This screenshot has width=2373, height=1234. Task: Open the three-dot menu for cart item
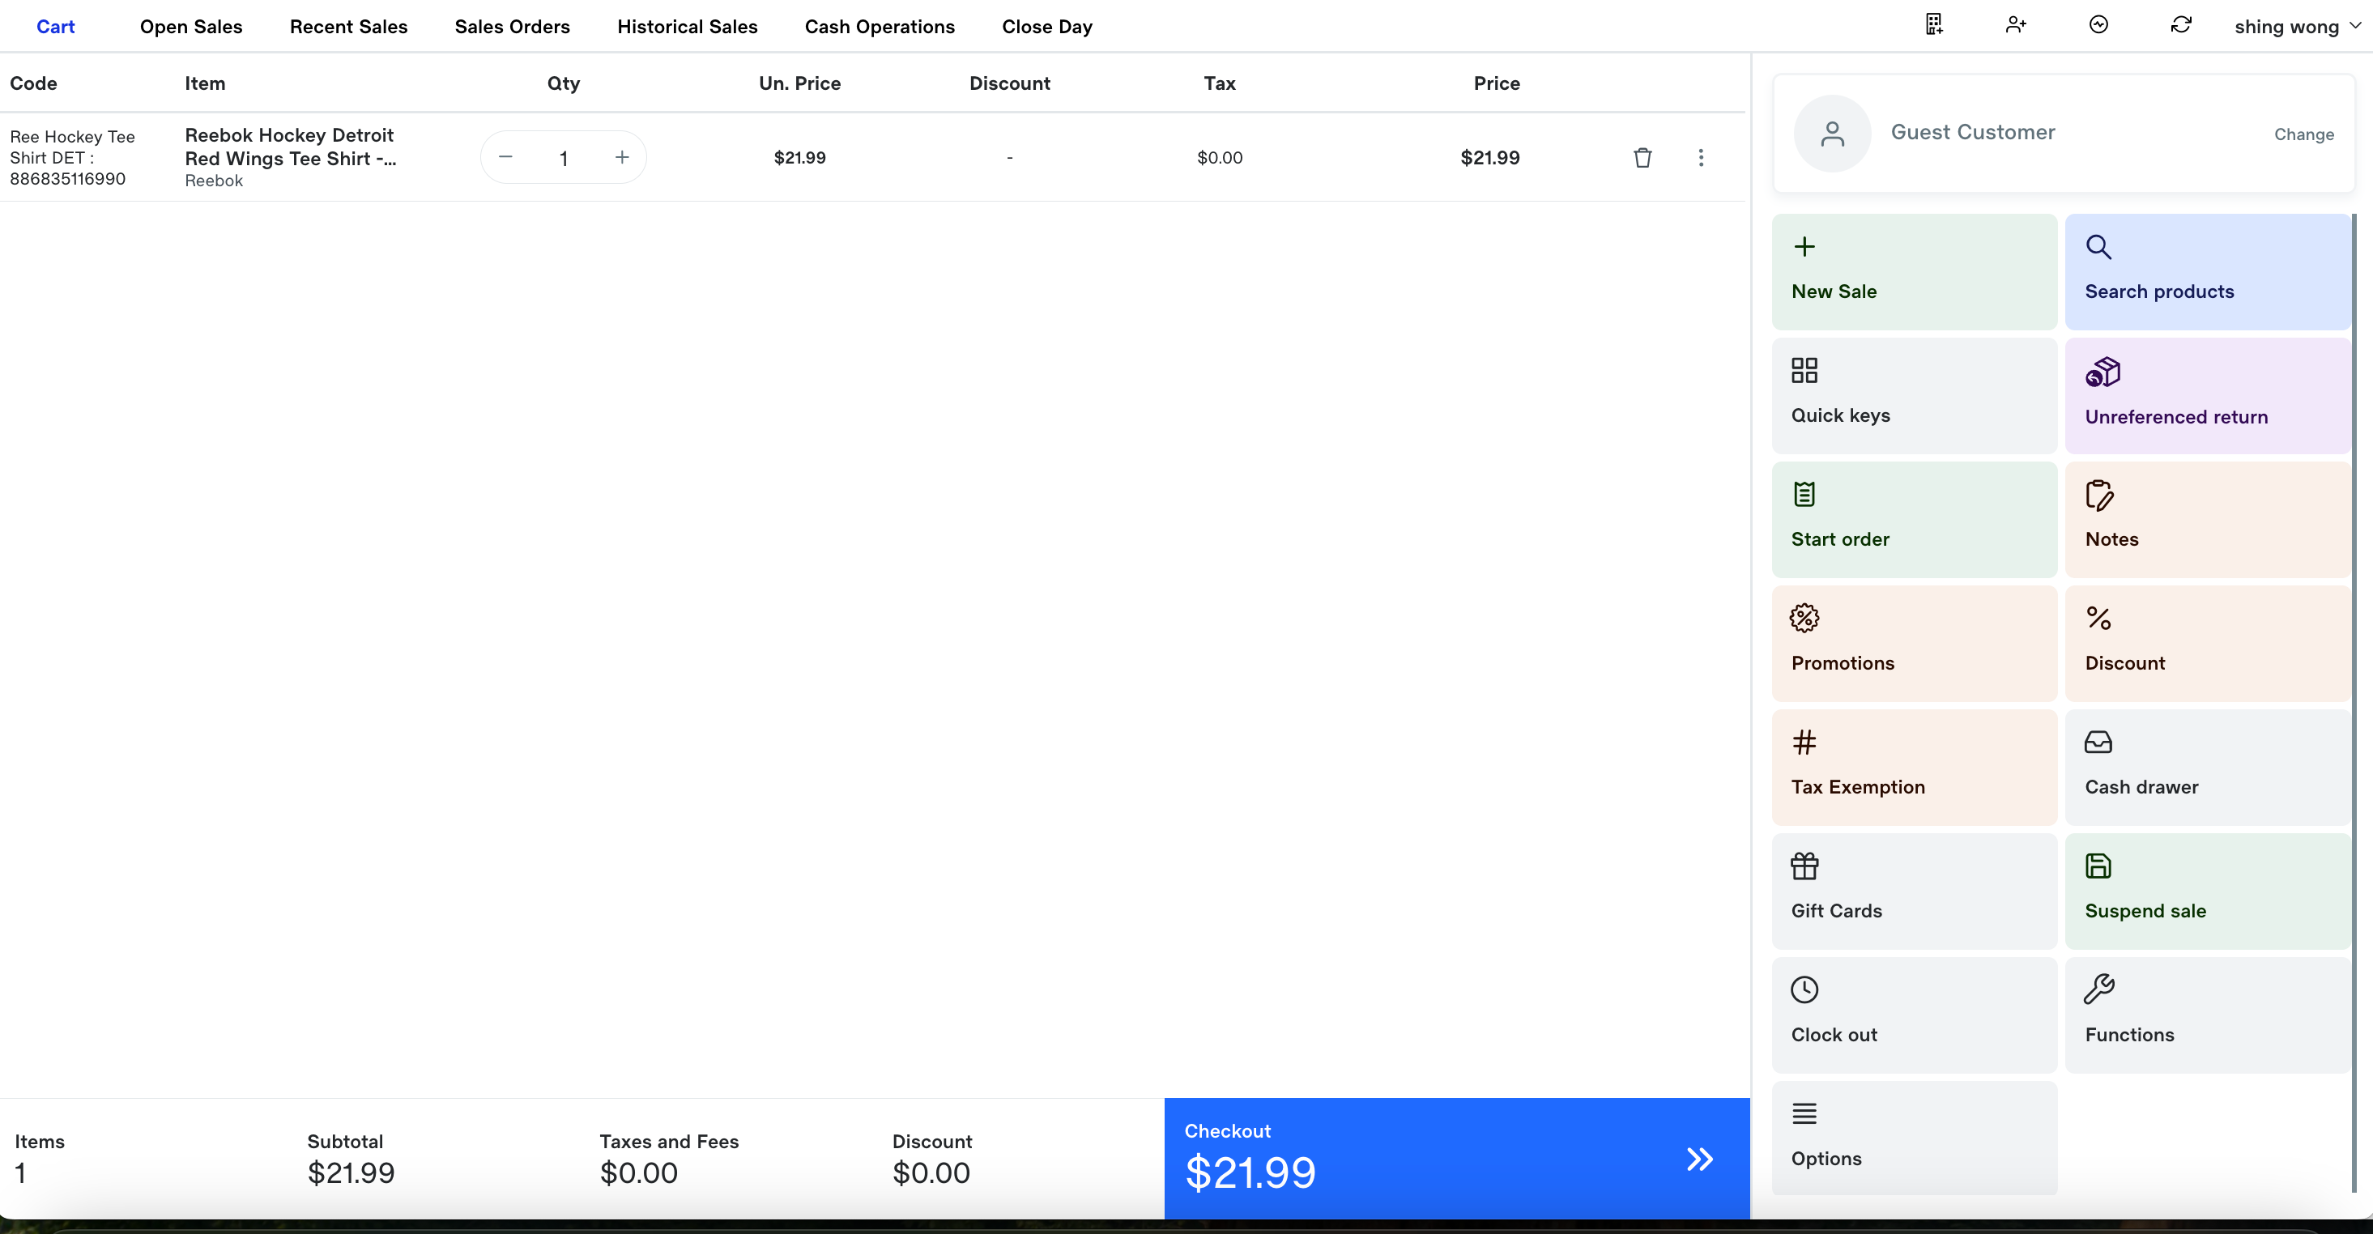(1701, 157)
